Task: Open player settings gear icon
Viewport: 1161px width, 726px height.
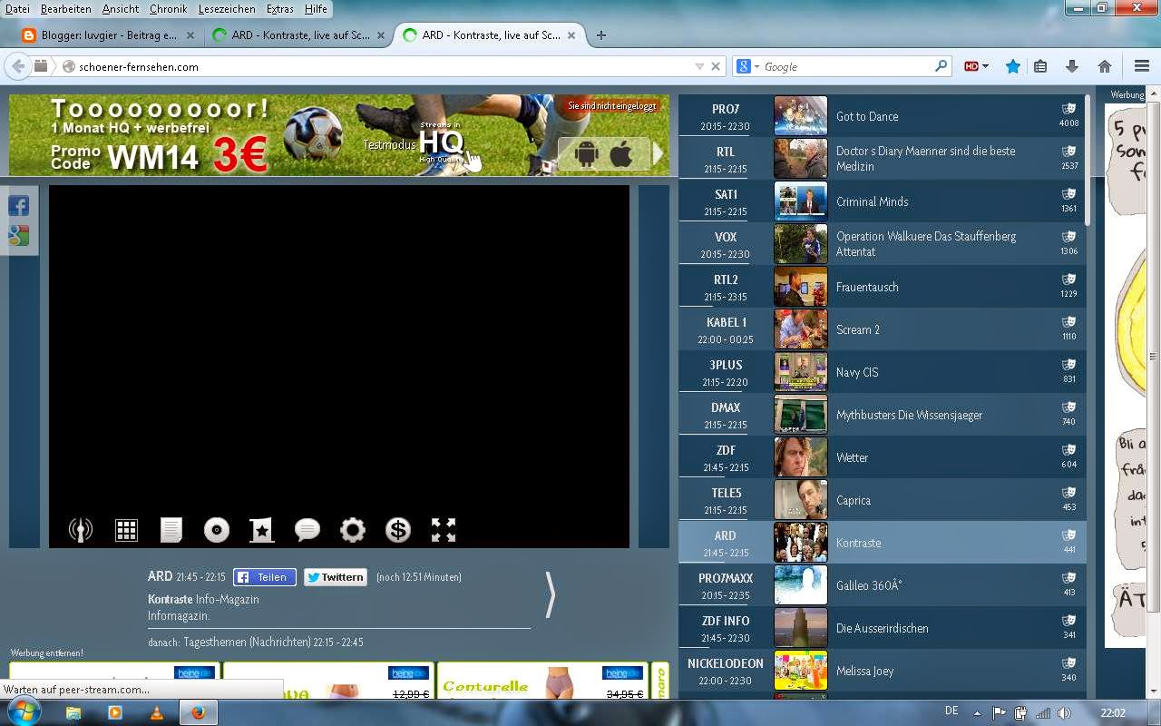Action: 353,530
